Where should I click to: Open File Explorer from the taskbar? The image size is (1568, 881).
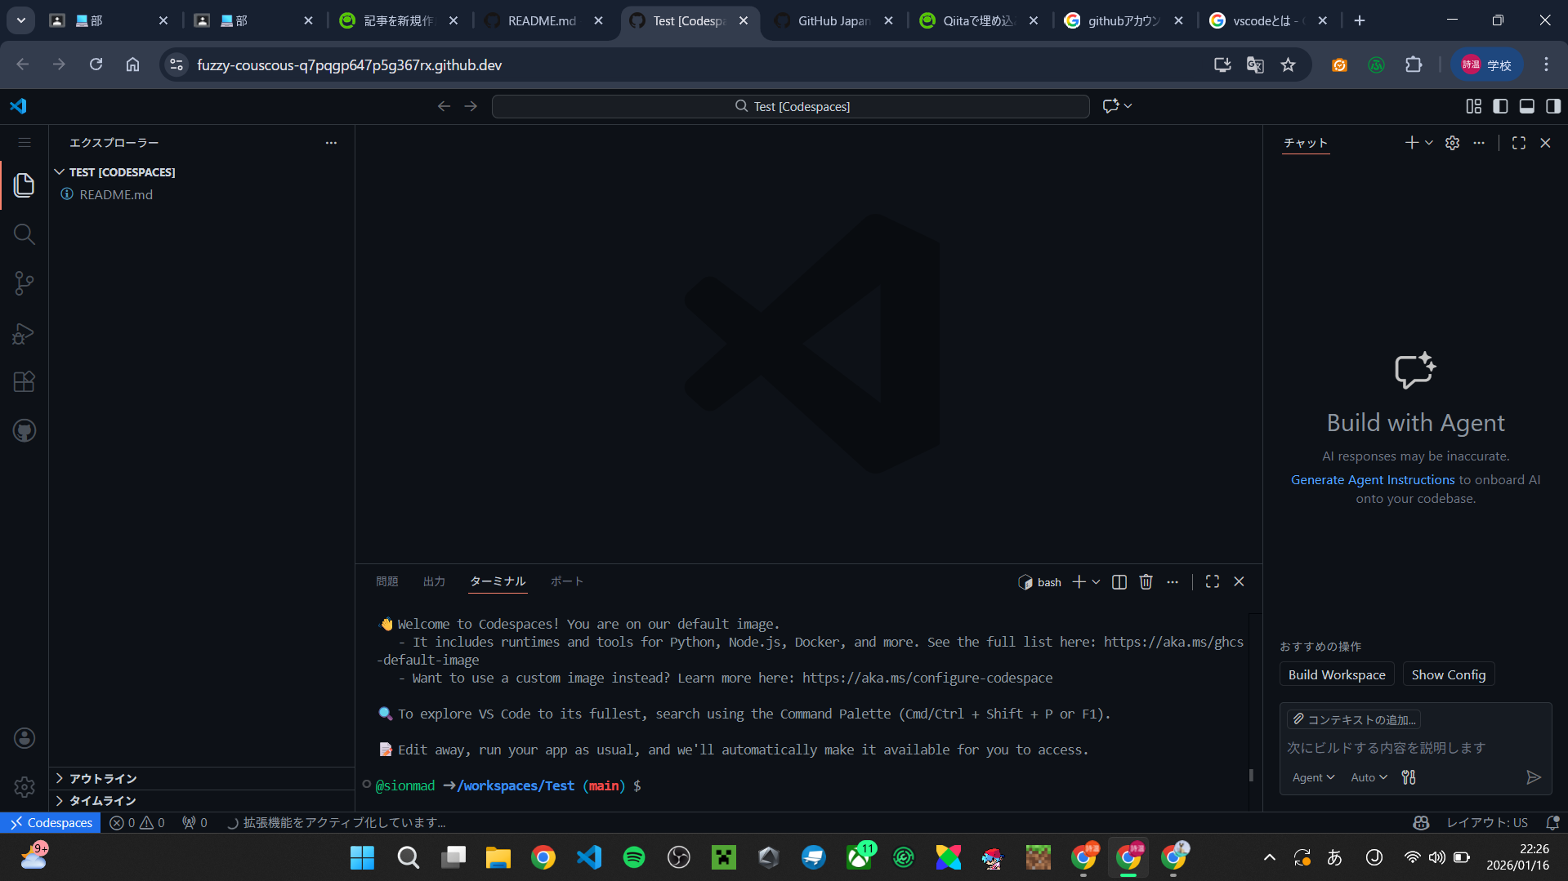point(498,857)
